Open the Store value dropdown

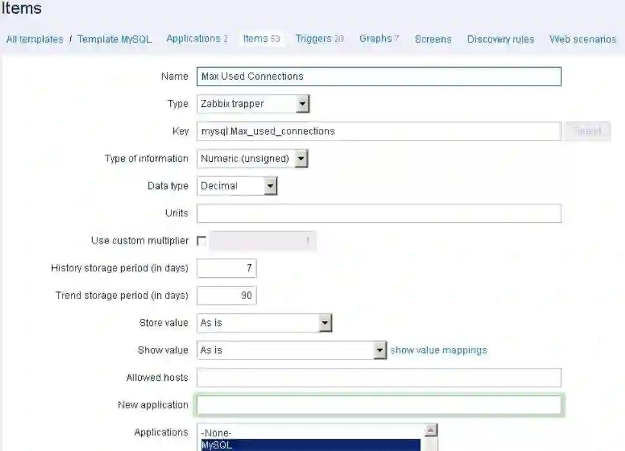click(x=264, y=323)
